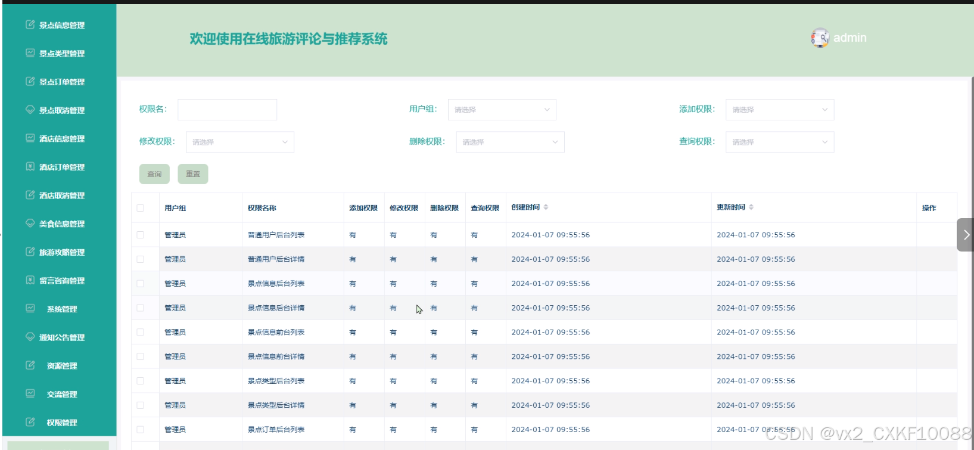Check the row for 景点信息前台详情
Viewport: 974px width, 450px height.
141,356
